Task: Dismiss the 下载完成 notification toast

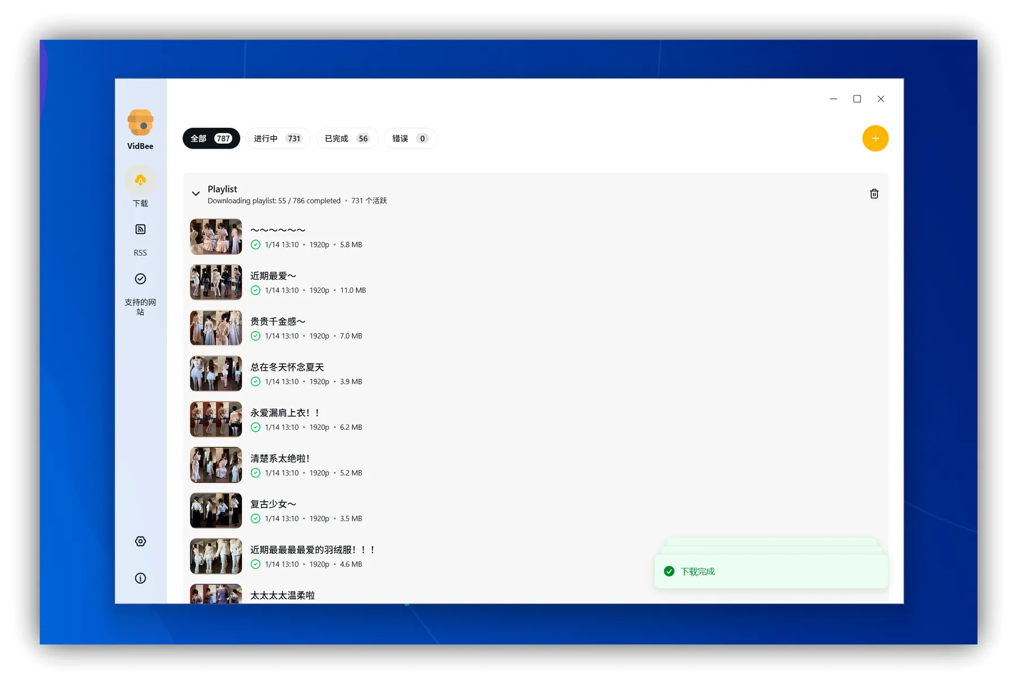Action: (x=771, y=571)
